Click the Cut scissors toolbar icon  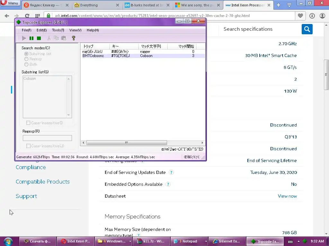tap(49, 38)
